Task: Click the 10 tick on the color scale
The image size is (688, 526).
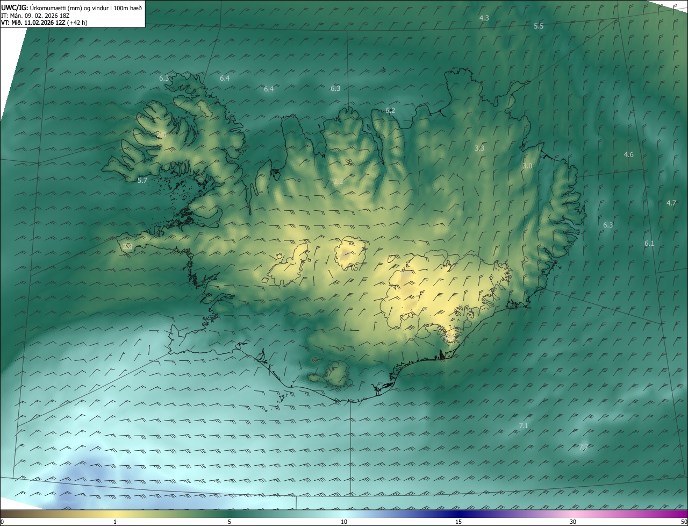Action: (x=344, y=522)
